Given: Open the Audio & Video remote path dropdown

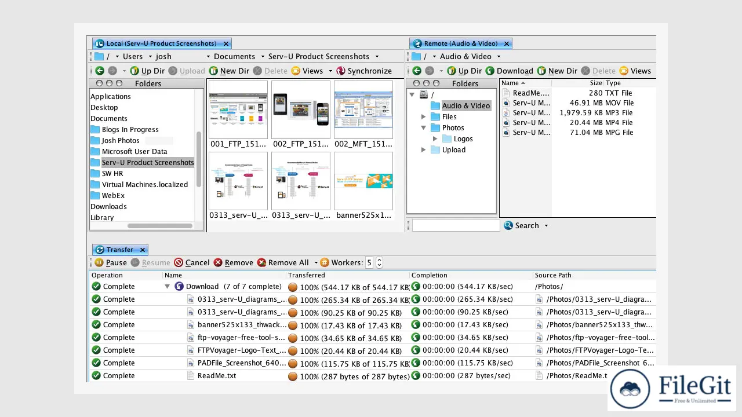Looking at the screenshot, I should click(498, 57).
